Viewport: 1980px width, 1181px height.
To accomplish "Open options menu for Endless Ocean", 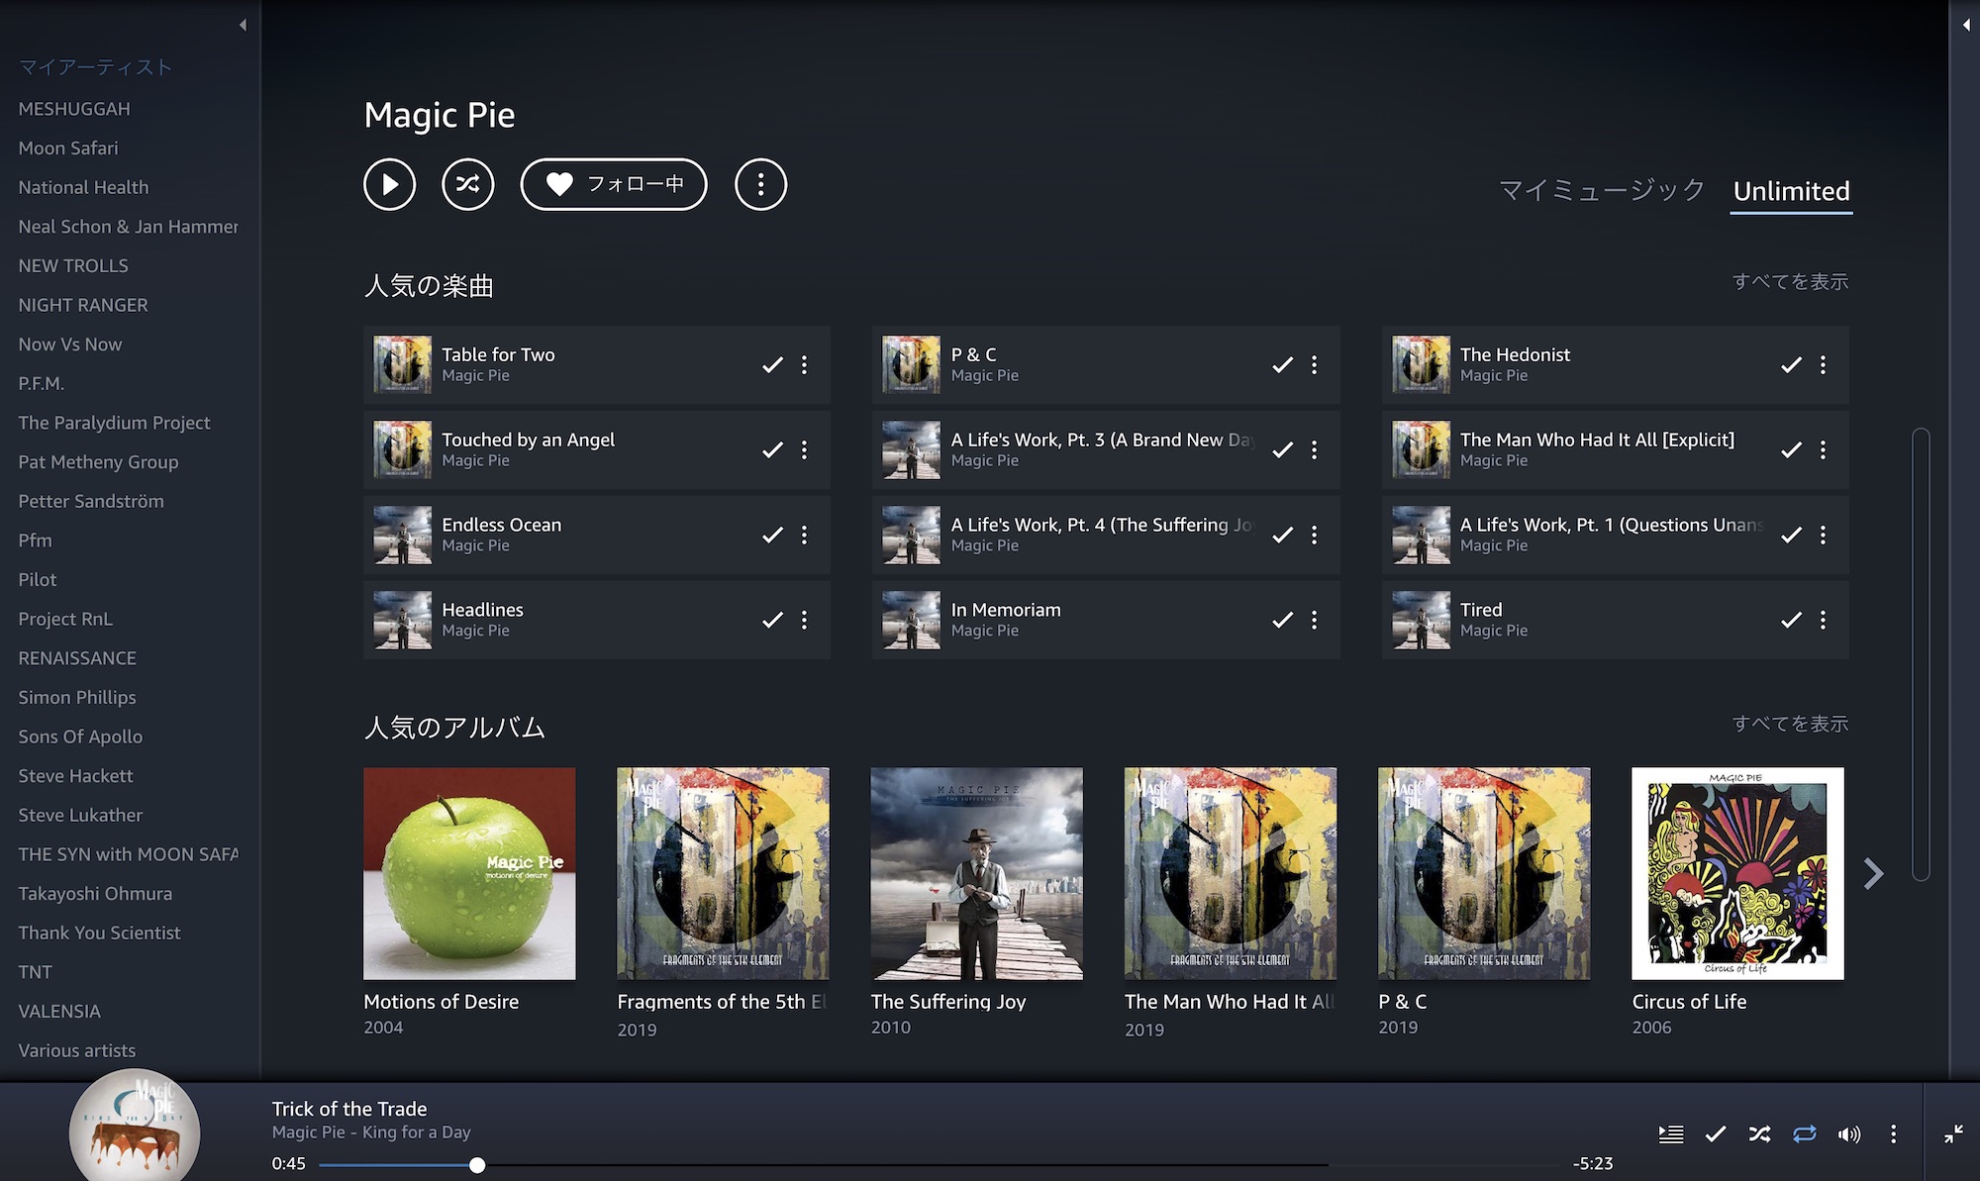I will tap(804, 536).
